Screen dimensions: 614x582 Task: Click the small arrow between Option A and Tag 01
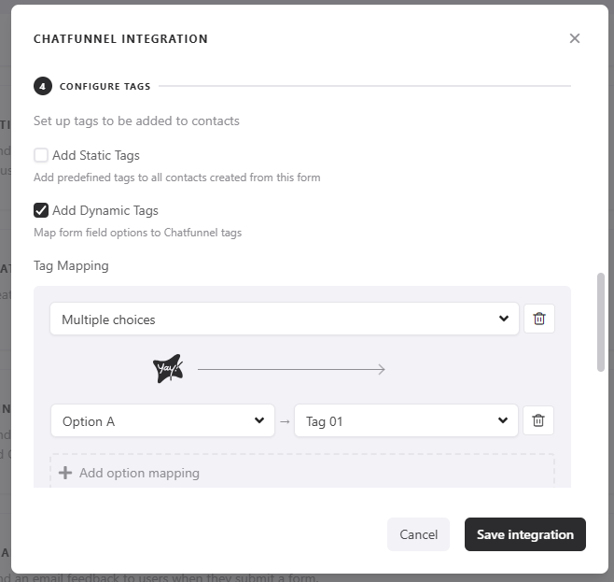285,421
